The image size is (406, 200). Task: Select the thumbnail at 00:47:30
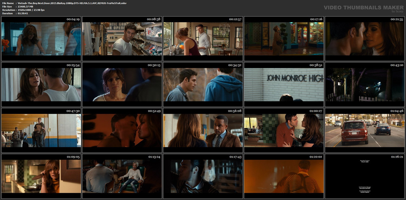tap(41, 131)
